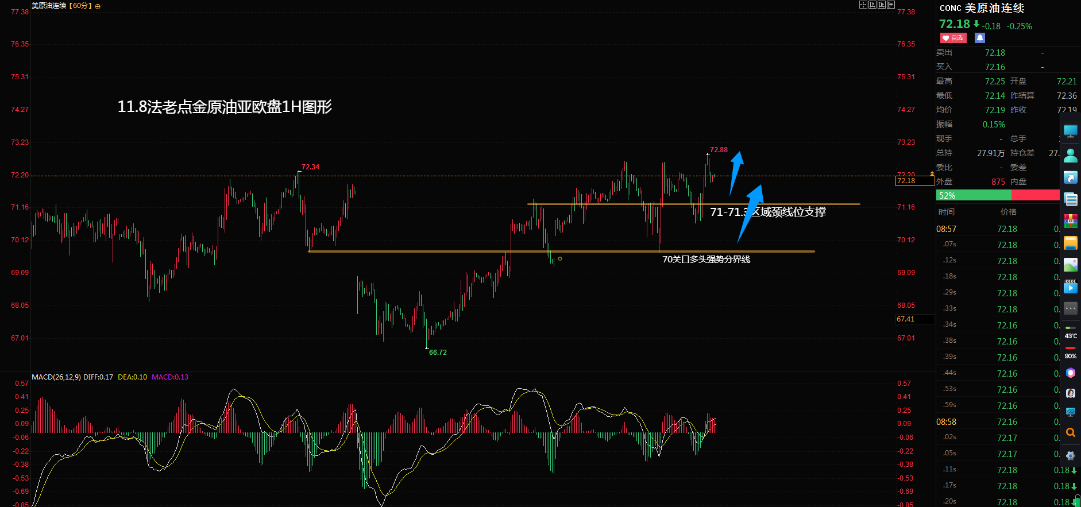Click the 67.41 price axis tag
Screen dimensions: 1081x507
pyautogui.click(x=915, y=319)
